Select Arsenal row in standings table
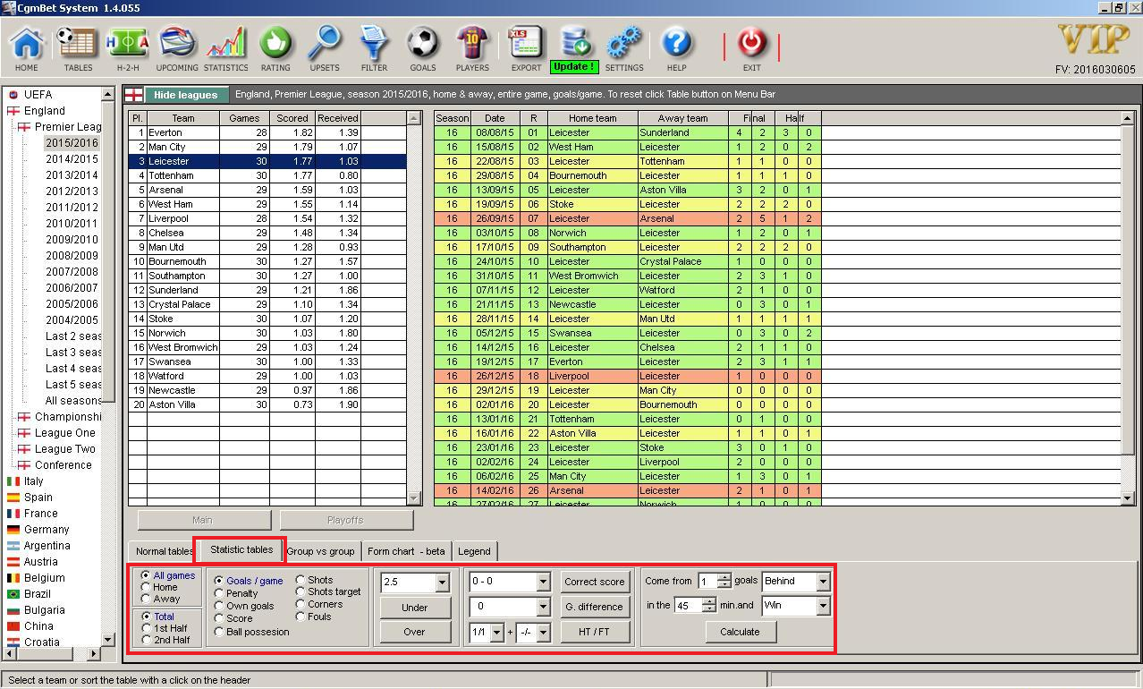 [267, 190]
